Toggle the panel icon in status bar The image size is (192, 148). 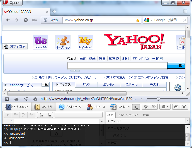tap(7, 99)
